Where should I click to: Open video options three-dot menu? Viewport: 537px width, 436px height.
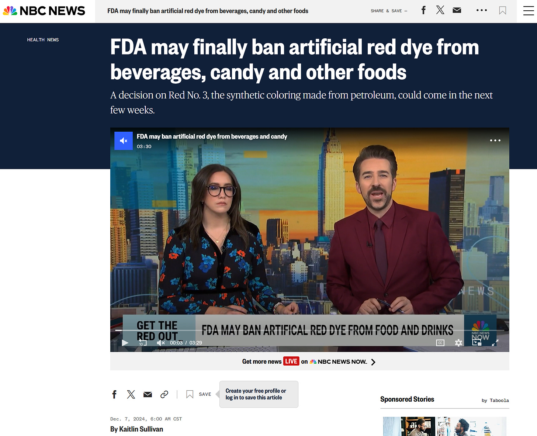pos(495,141)
